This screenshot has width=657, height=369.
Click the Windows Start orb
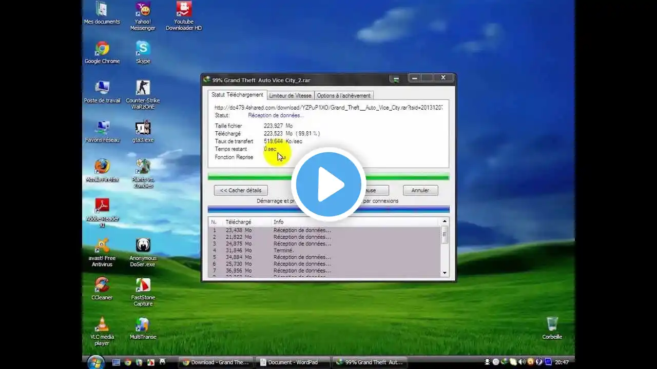tap(95, 362)
